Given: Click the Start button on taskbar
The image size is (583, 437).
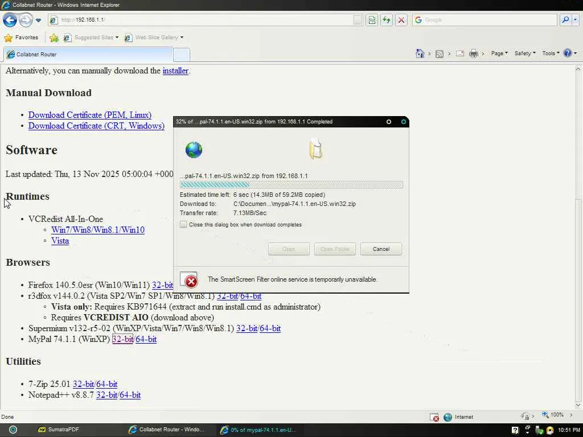Looking at the screenshot, I should pos(13,430).
